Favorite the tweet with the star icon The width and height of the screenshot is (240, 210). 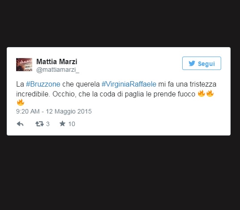[62, 124]
